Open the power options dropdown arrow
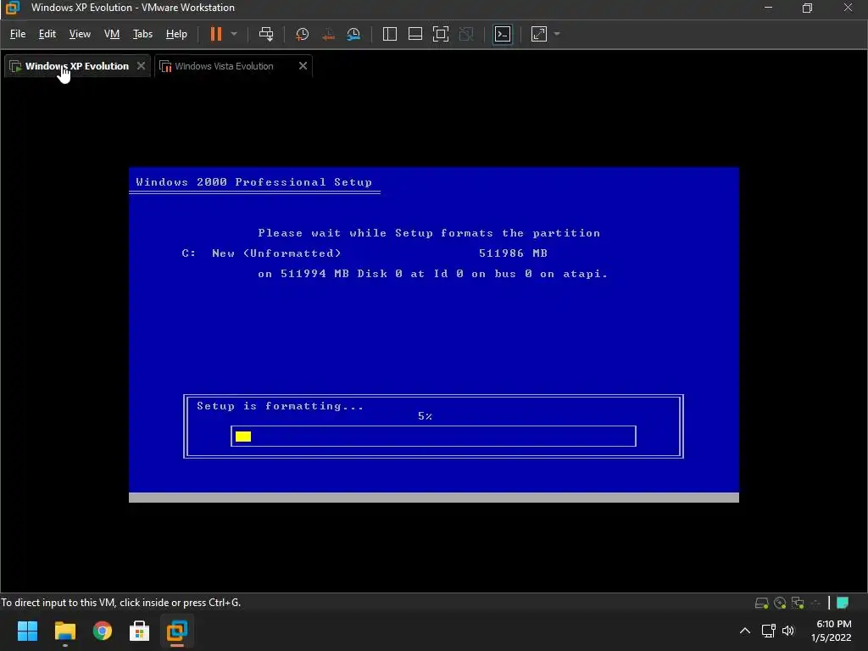The width and height of the screenshot is (868, 651). coord(234,34)
